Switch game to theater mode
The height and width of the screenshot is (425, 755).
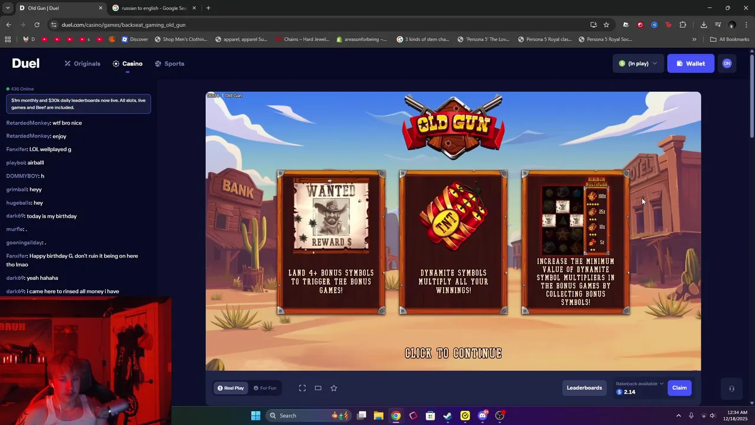[x=318, y=388]
